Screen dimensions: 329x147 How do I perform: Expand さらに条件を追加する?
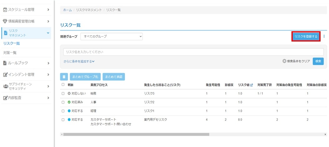coord(79,61)
